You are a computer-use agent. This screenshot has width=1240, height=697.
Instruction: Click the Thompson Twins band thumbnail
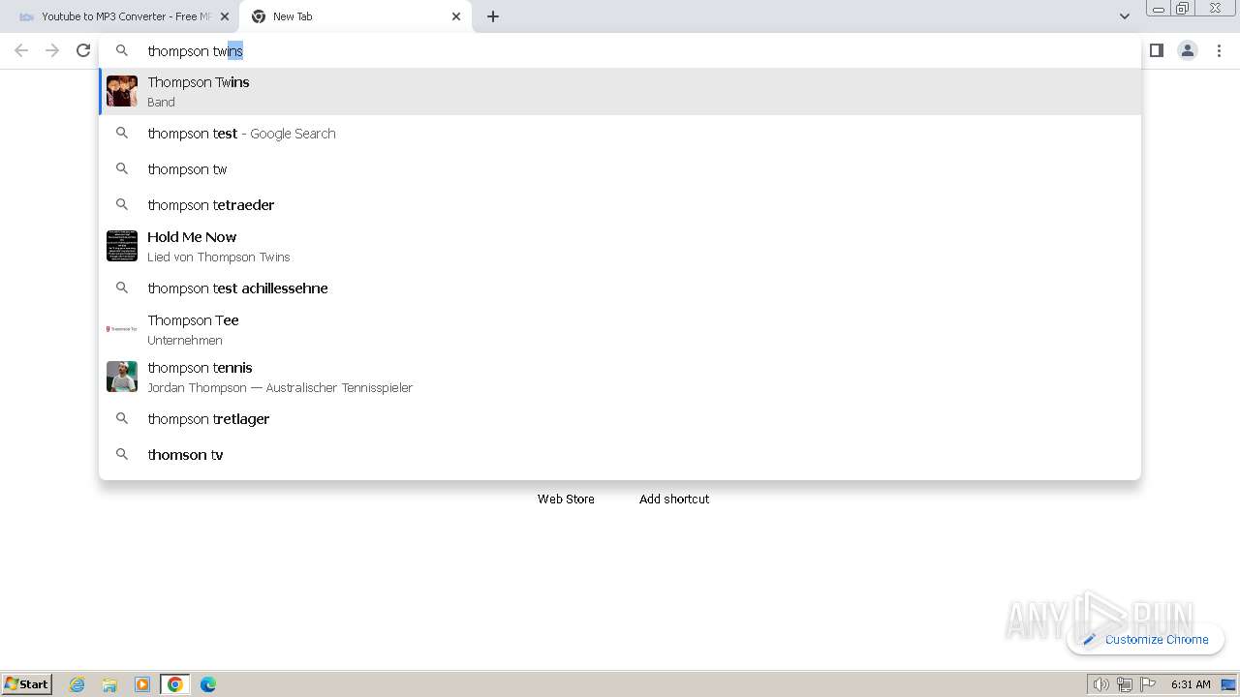coord(122,91)
